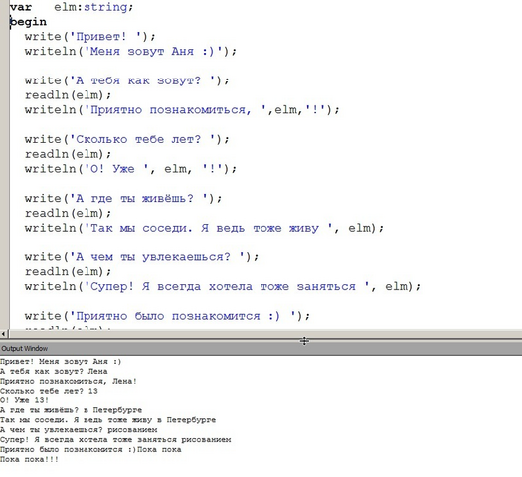Viewport: 522px width, 477px height.
Task: Click the write('Приятно было познакомится :) ') line
Action: (167, 316)
